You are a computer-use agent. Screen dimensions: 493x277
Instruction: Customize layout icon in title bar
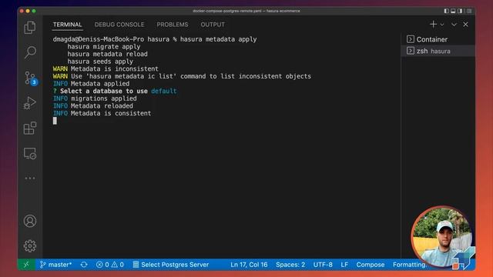click(469, 11)
